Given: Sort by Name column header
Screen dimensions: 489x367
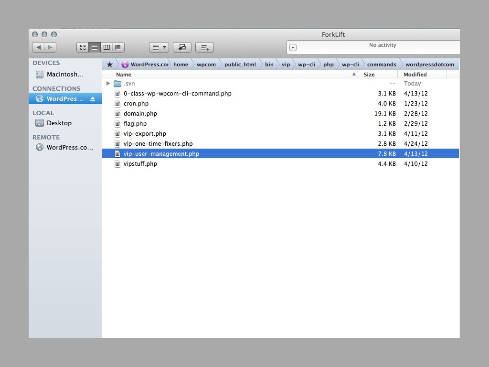Looking at the screenshot, I should [230, 74].
